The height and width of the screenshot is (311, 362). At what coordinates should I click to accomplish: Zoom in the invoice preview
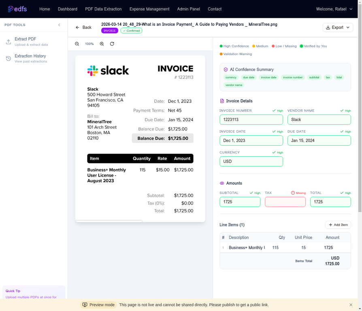[102, 44]
